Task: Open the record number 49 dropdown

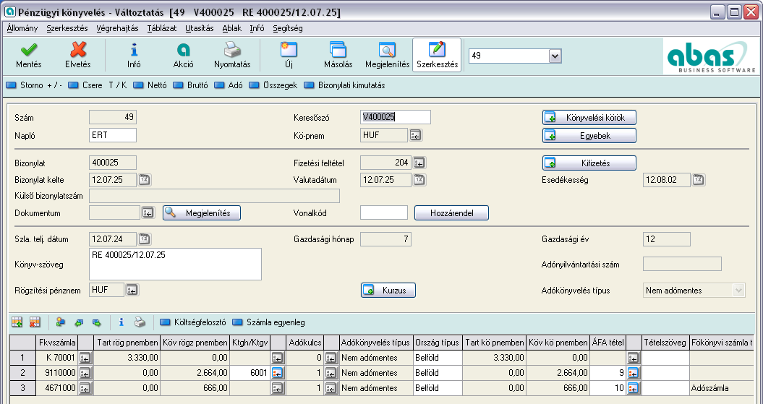Action: [x=555, y=56]
